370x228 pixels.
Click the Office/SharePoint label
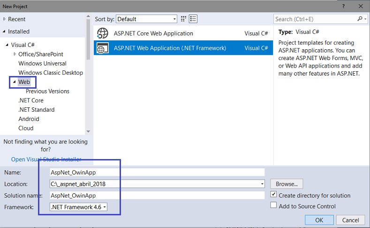pos(41,54)
